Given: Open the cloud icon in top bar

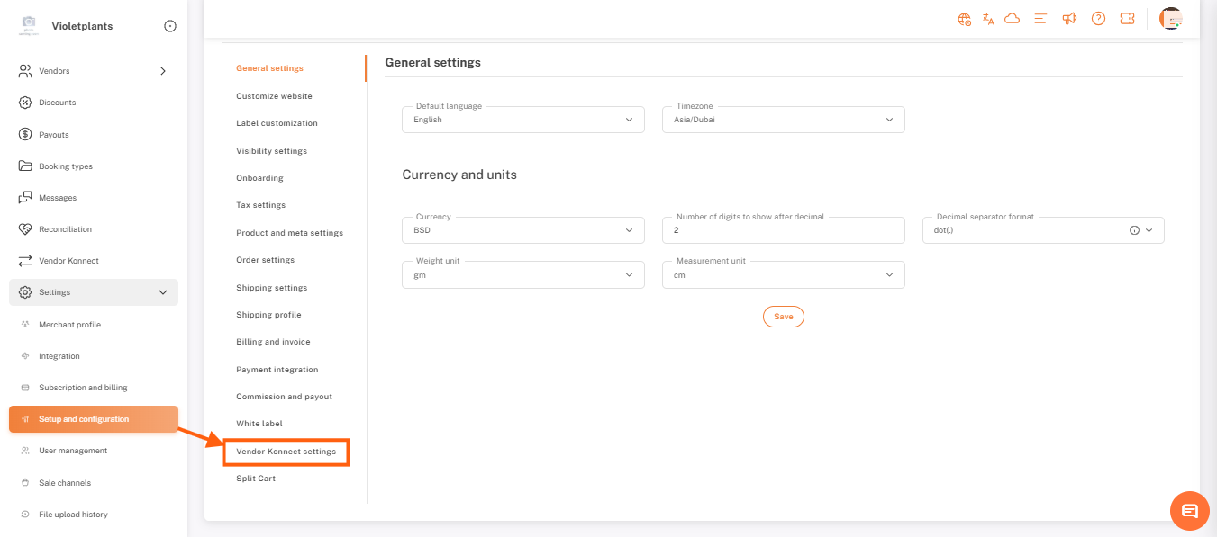Looking at the screenshot, I should point(1012,19).
